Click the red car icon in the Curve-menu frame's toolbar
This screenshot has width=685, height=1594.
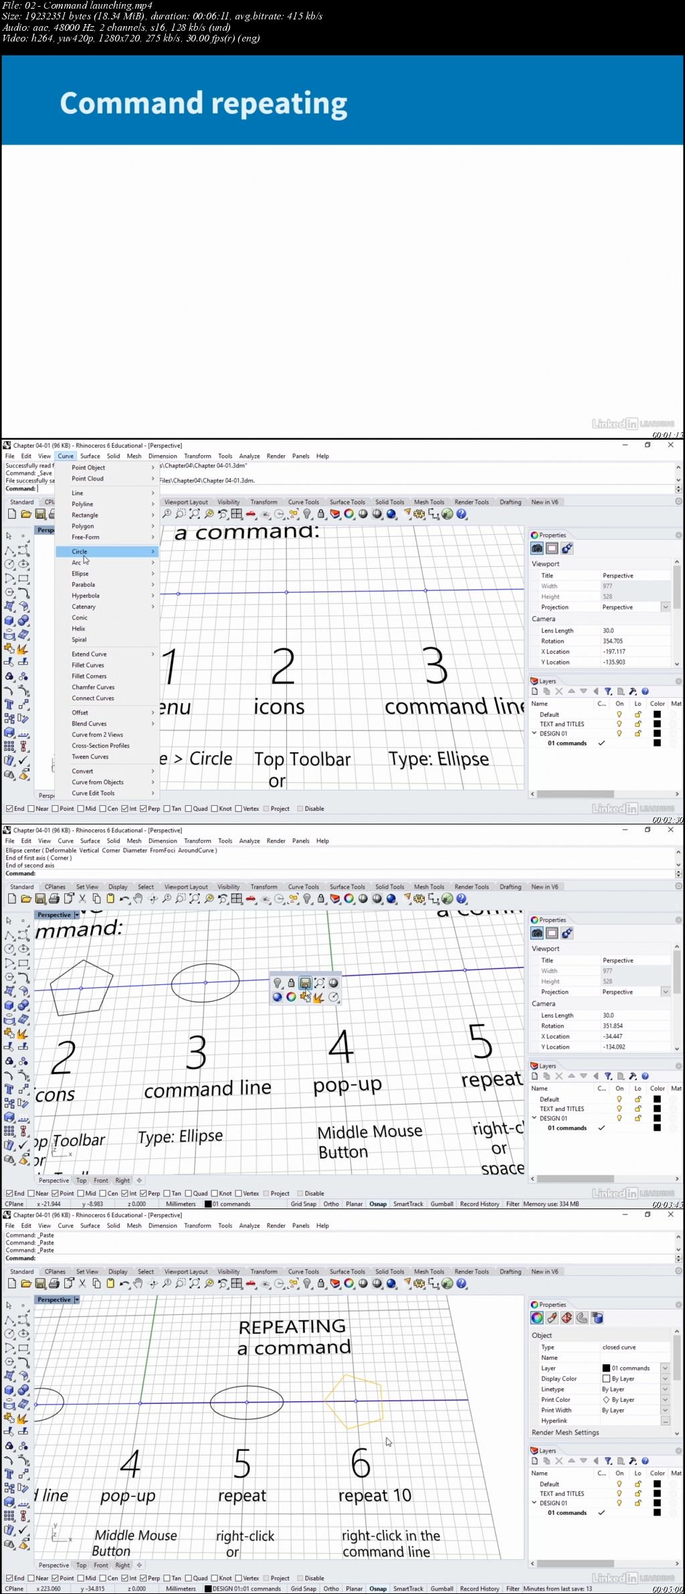pos(251,514)
